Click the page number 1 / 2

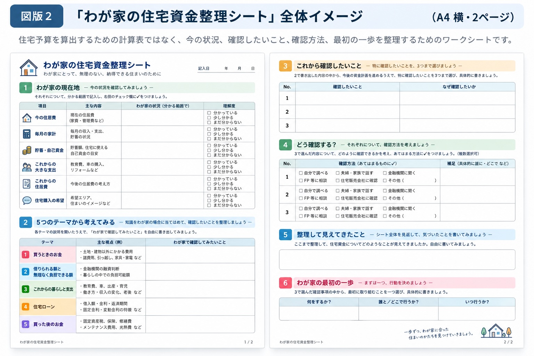pyautogui.click(x=249, y=342)
